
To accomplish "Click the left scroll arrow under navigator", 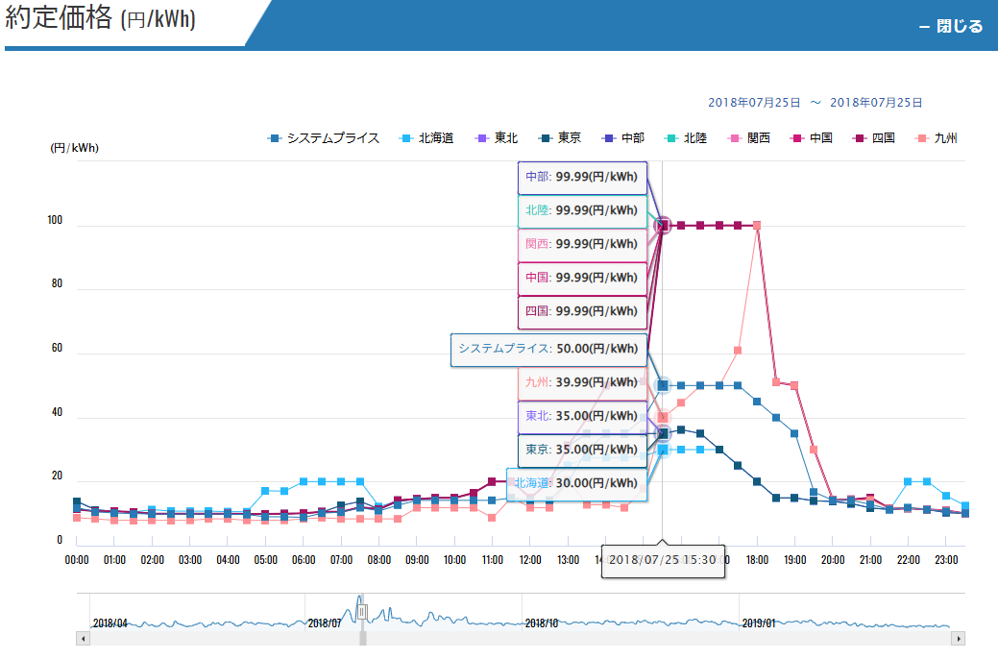I will [83, 639].
